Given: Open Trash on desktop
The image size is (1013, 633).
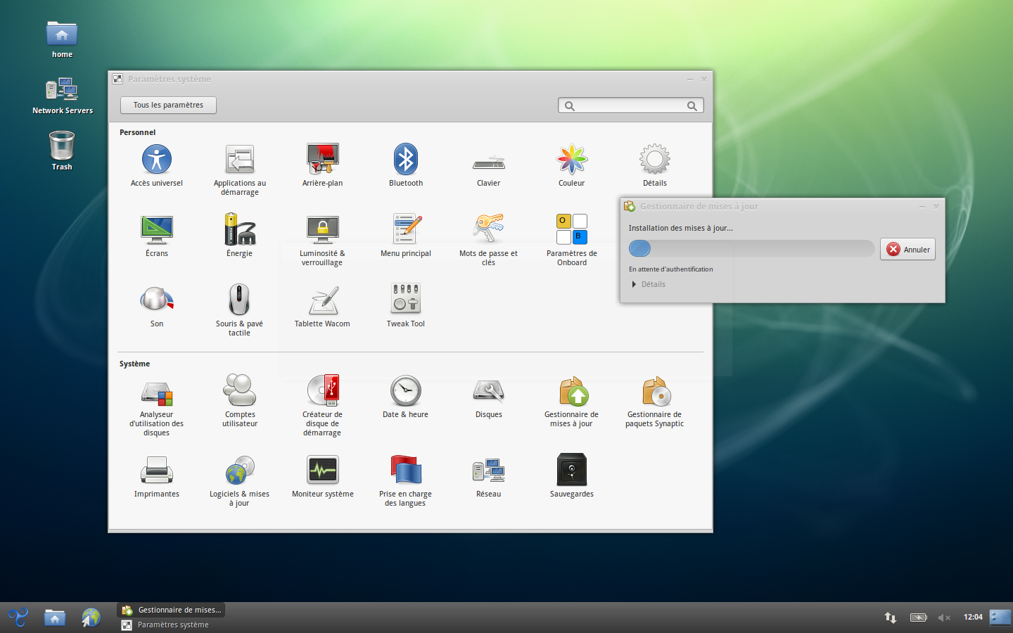Looking at the screenshot, I should (x=62, y=151).
